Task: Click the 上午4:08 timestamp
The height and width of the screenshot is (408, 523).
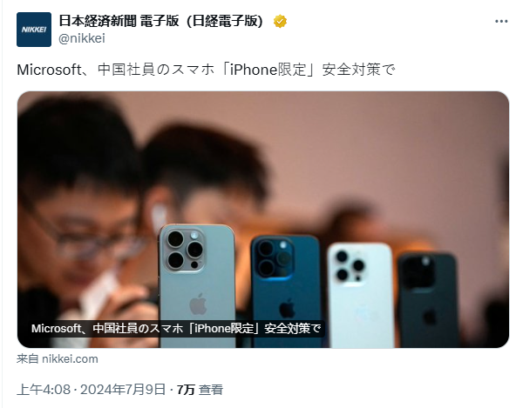Action: pos(44,390)
